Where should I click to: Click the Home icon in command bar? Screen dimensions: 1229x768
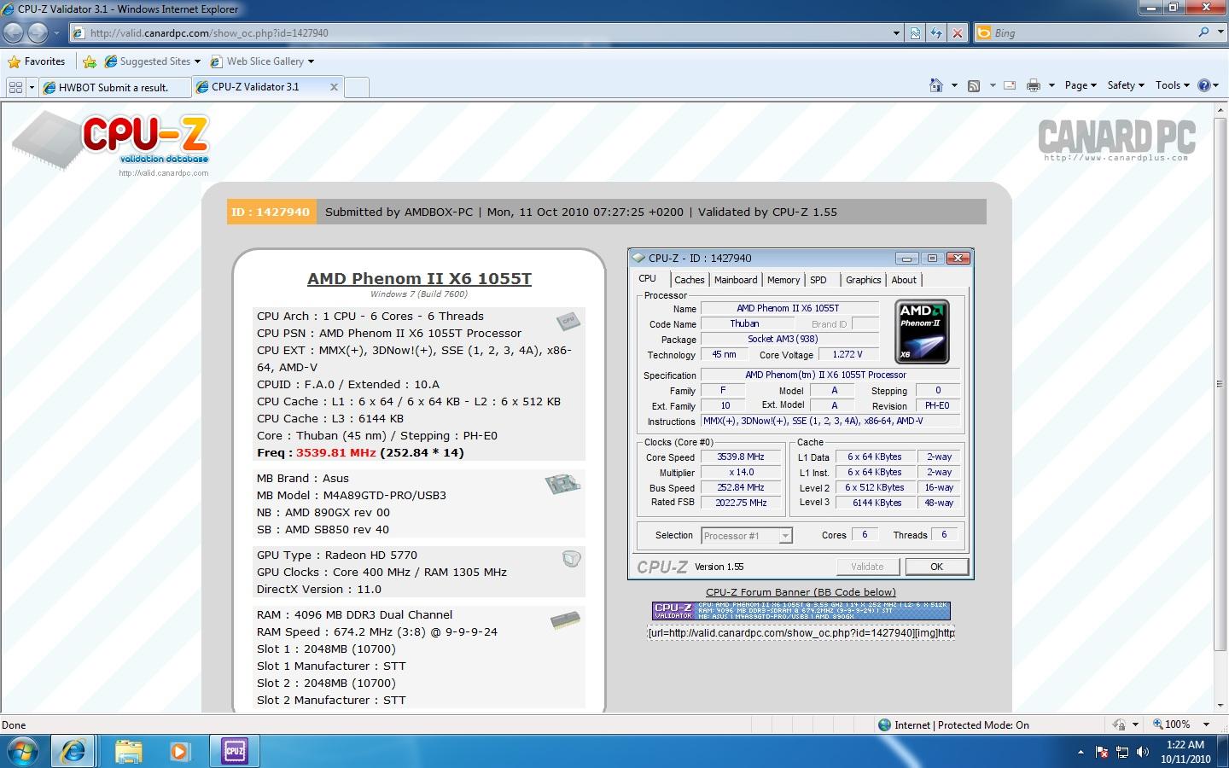coord(936,85)
